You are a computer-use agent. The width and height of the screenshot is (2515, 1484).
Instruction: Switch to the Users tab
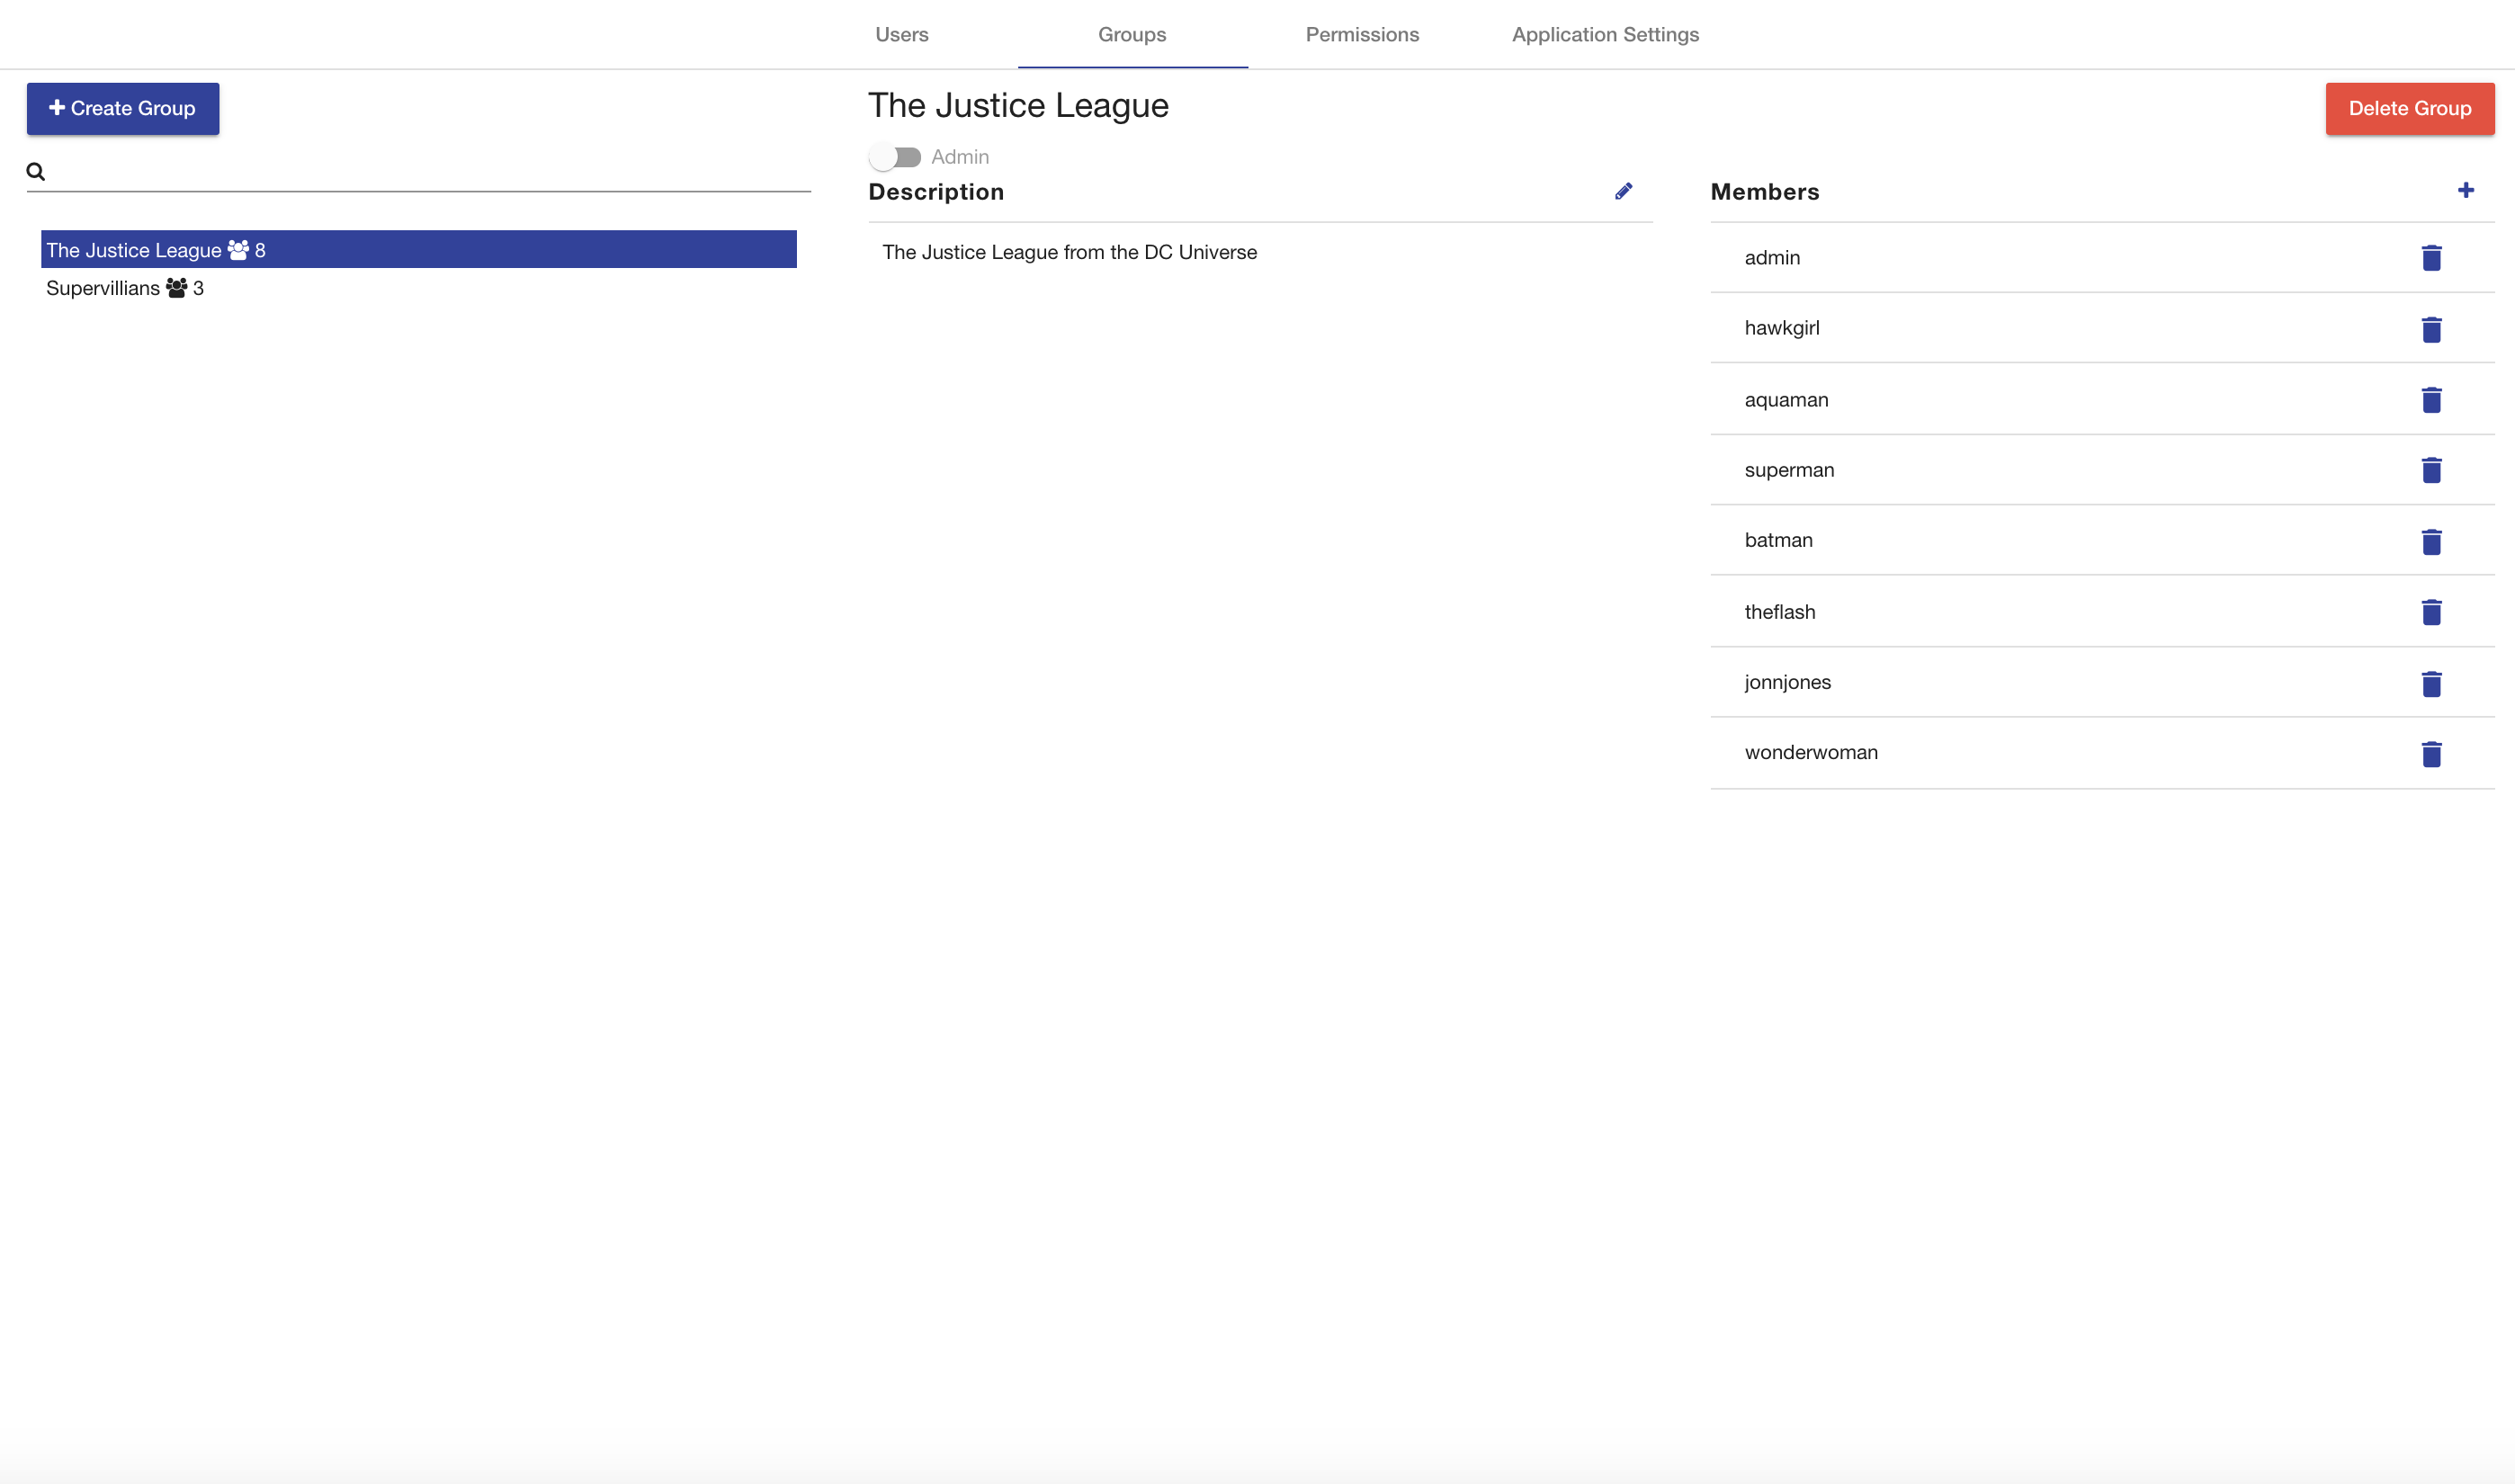point(901,34)
